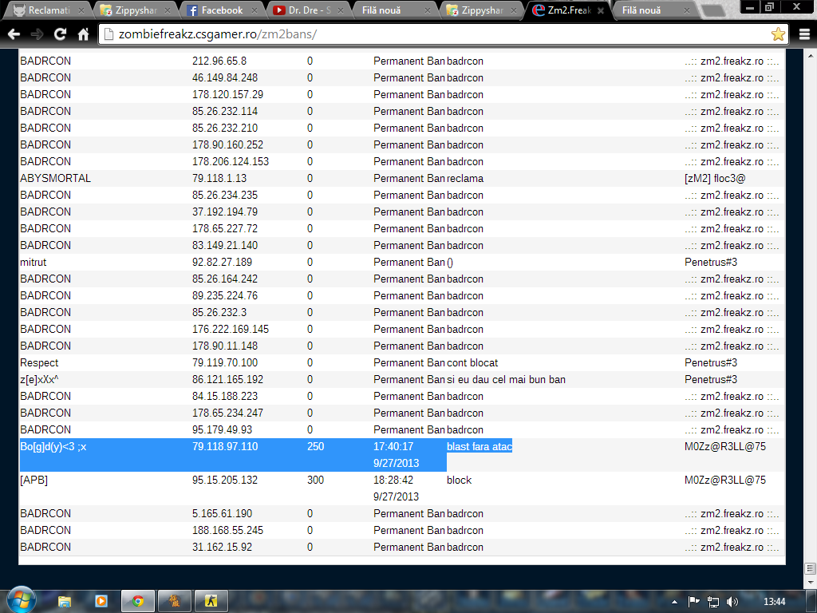The width and height of the screenshot is (817, 613).
Task: Reload the page with the refresh icon
Action: 60,34
